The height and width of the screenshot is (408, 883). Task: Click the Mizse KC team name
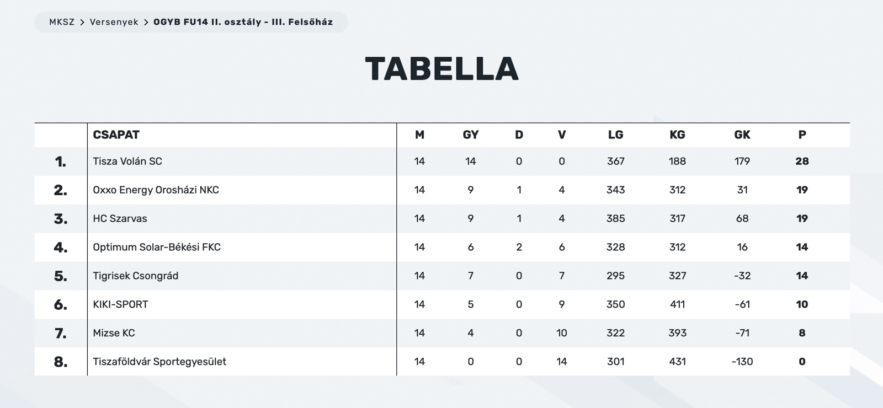[x=114, y=334]
